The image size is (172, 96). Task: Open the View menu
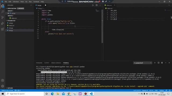[x=22, y=2]
